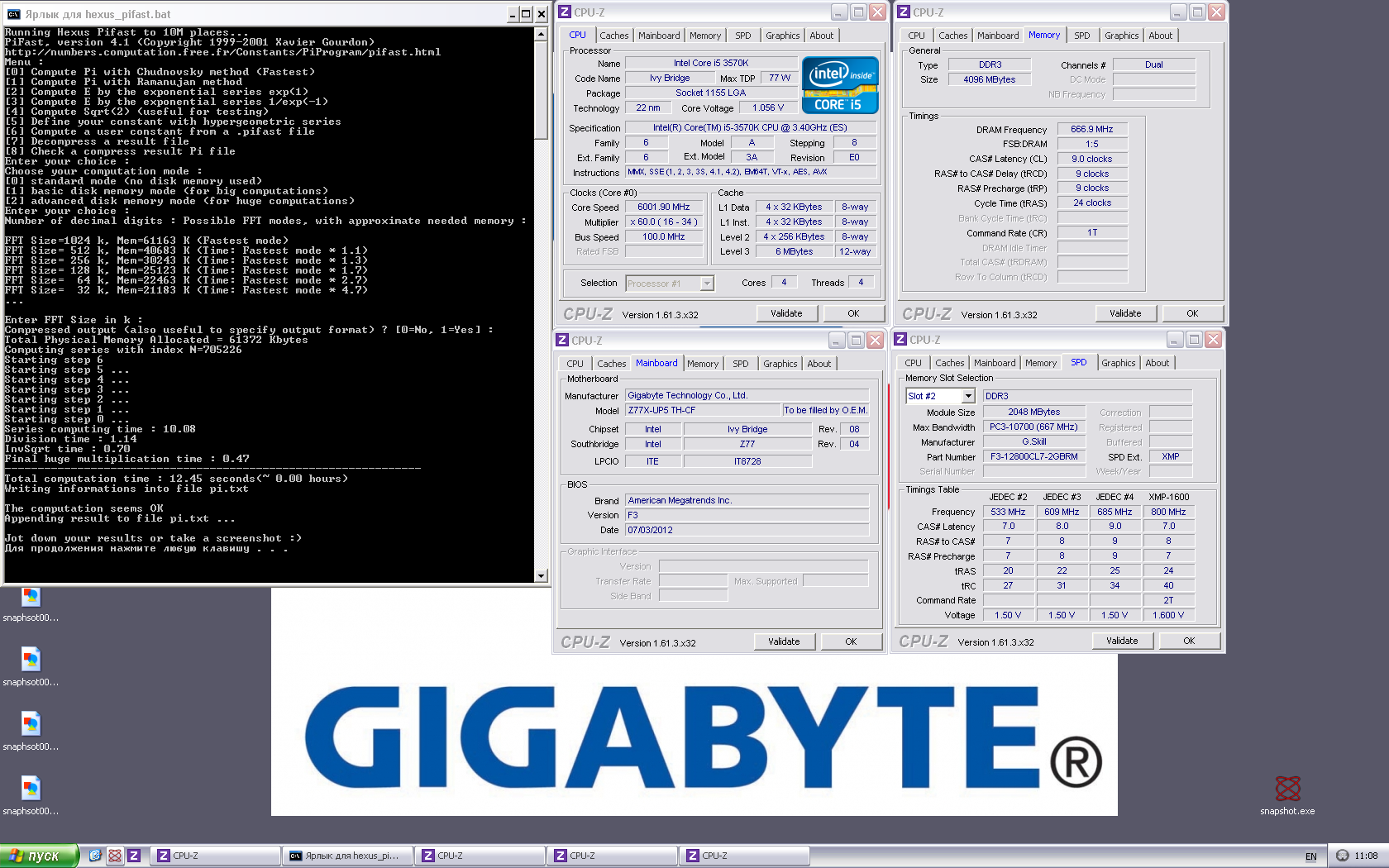The image size is (1389, 868).
Task: Open Graphics tab in CPU-Z Motherboard window
Action: [x=780, y=364]
